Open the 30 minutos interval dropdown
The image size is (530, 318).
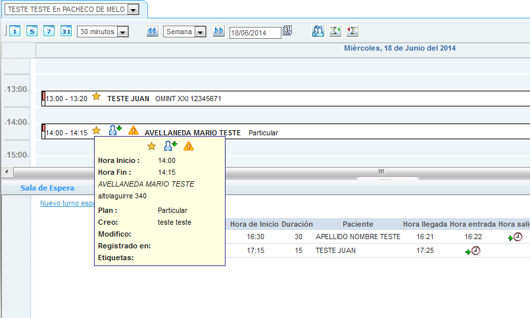(122, 32)
